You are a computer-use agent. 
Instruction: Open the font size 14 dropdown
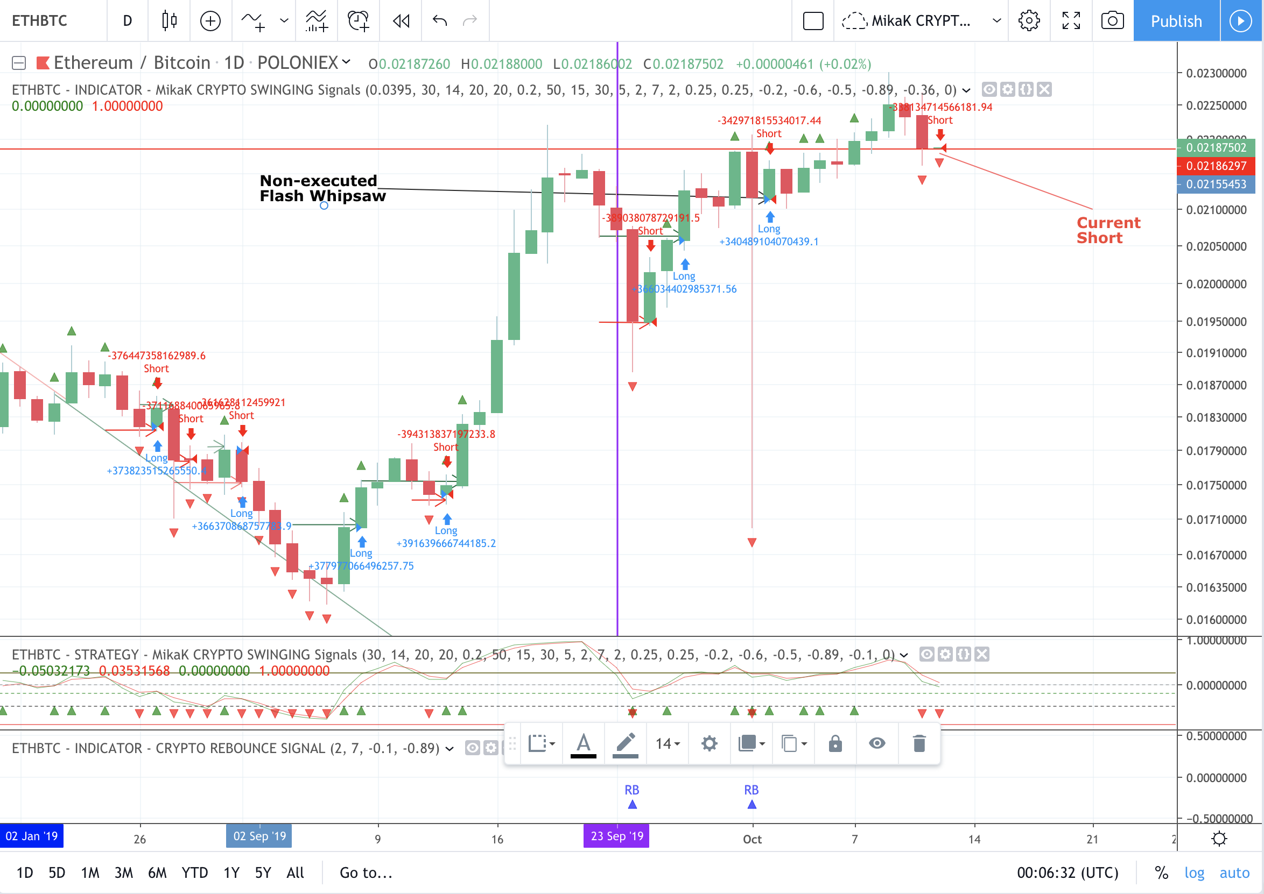(668, 744)
